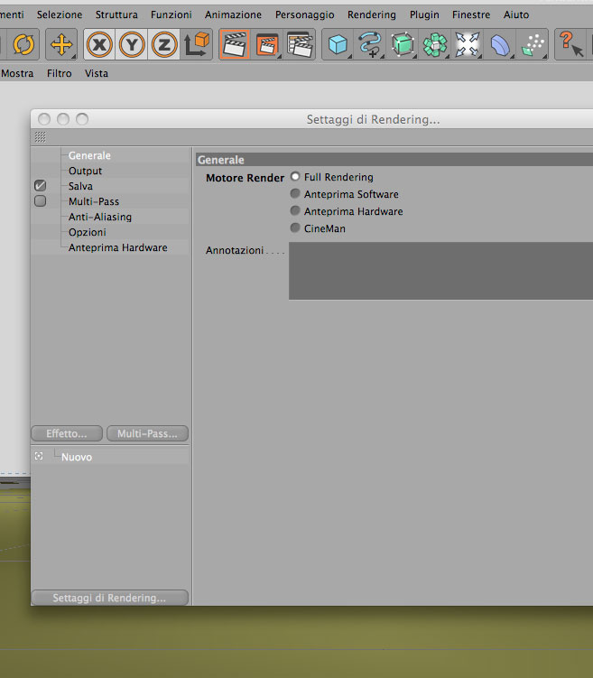This screenshot has width=593, height=678.
Task: Toggle the Y-axis lock icon
Action: click(132, 44)
